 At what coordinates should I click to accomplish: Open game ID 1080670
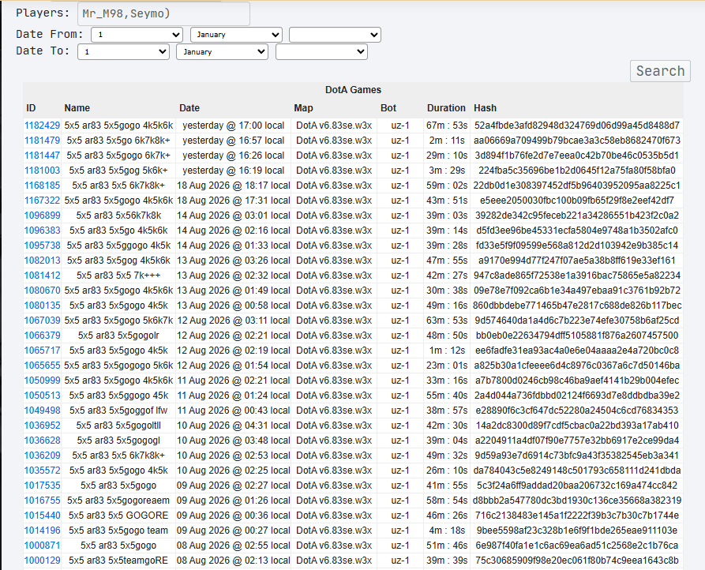point(43,291)
